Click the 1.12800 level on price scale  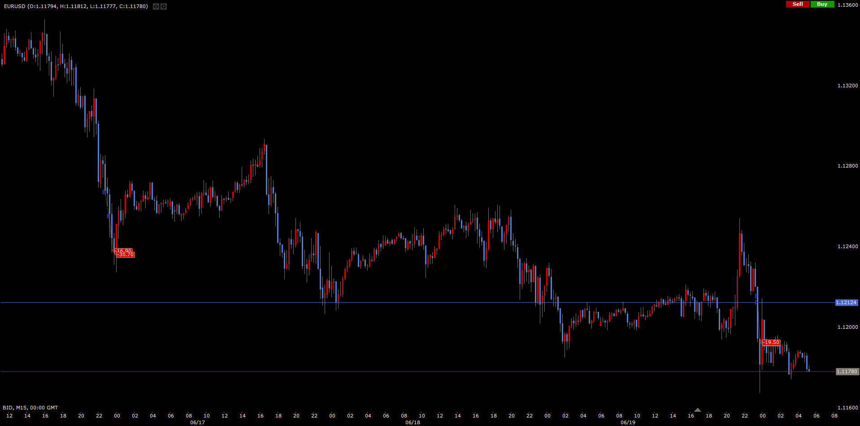click(847, 166)
